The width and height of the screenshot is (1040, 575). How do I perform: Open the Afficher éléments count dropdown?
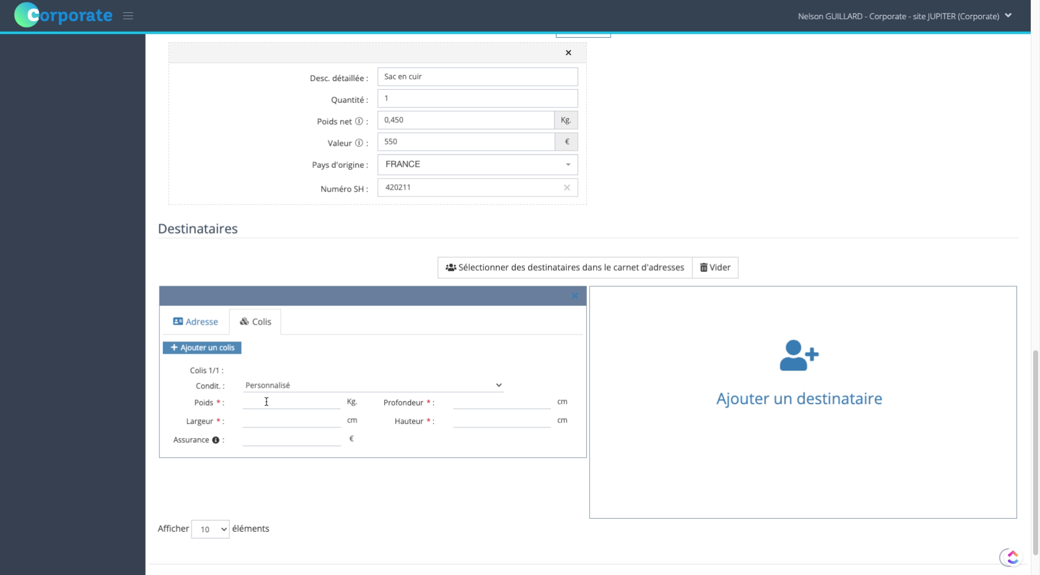210,529
